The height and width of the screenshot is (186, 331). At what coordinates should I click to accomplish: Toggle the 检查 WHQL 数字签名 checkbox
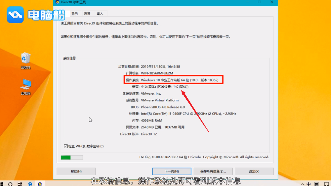(x=66, y=146)
